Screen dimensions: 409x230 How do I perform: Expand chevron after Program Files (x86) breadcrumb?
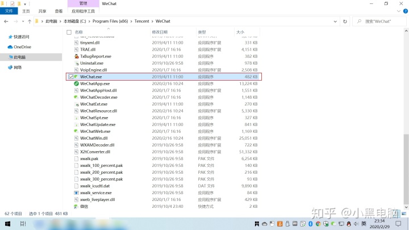coord(131,22)
